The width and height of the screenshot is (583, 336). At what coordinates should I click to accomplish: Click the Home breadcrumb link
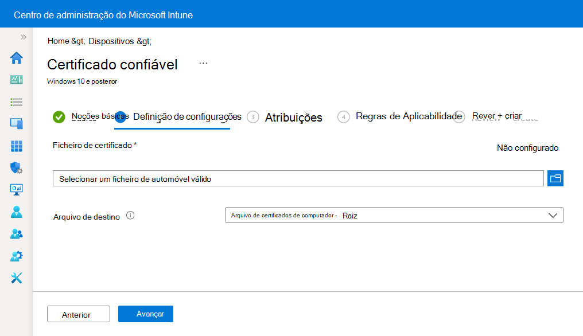coord(59,41)
